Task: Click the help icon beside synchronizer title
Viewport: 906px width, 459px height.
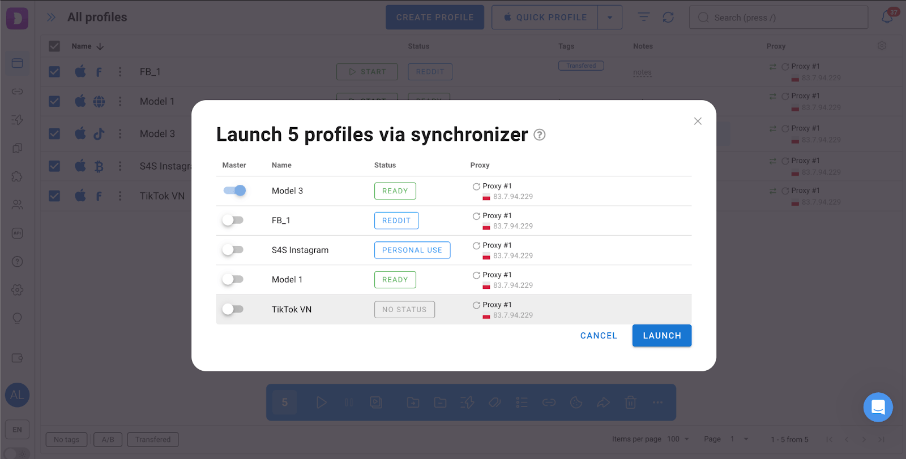Action: coord(540,135)
